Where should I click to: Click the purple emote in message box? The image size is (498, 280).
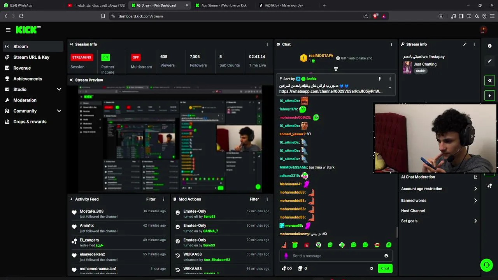286,256
